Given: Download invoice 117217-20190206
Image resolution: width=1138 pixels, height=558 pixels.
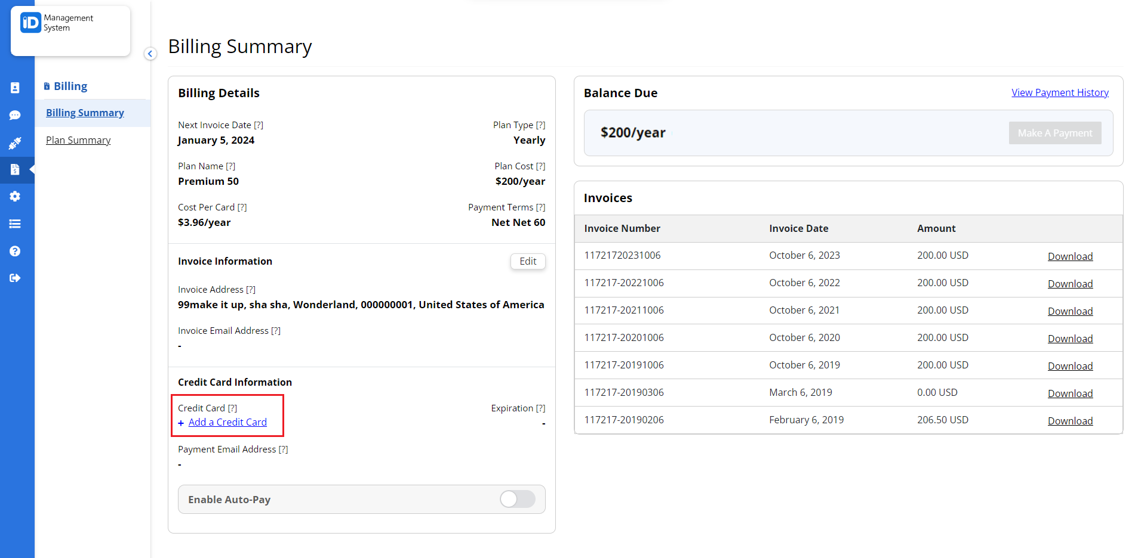Looking at the screenshot, I should tap(1070, 421).
